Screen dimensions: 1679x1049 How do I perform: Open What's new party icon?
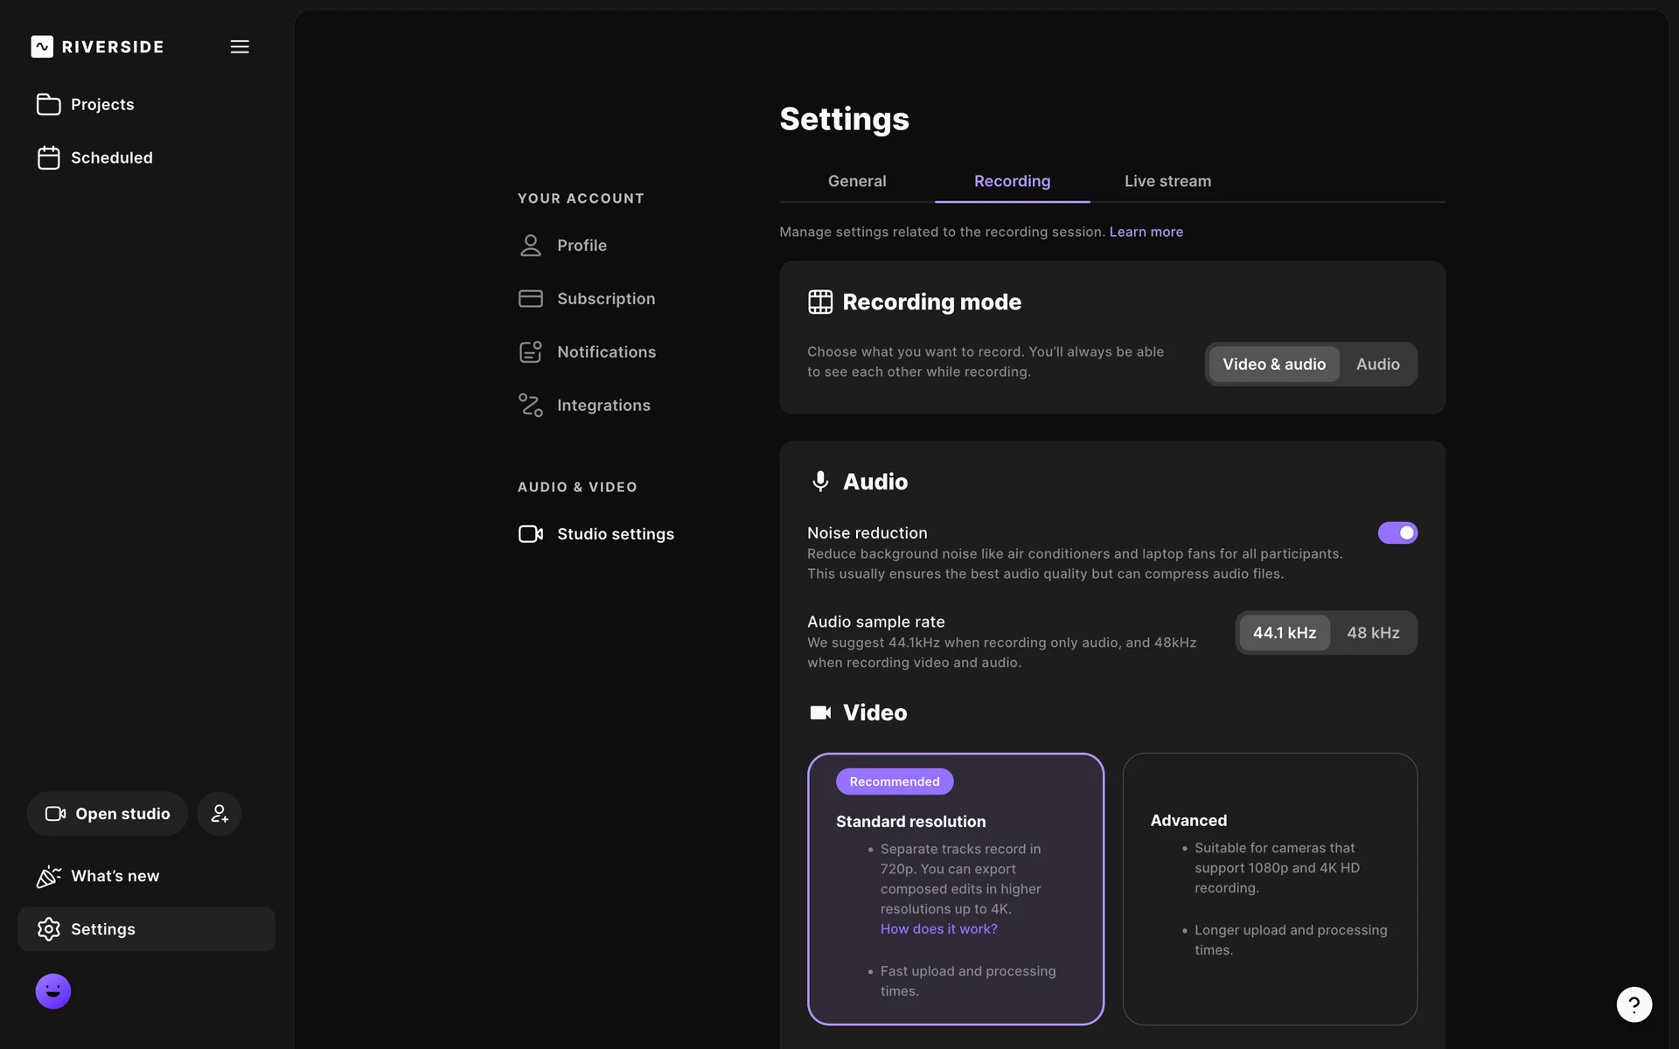[49, 876]
